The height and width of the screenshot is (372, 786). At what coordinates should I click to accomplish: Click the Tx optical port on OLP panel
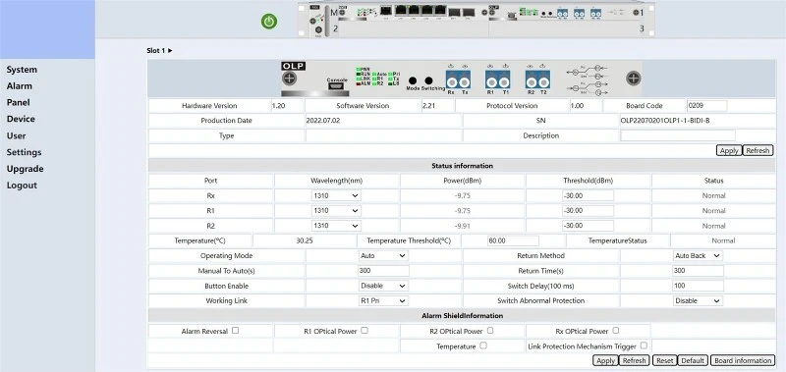[465, 82]
